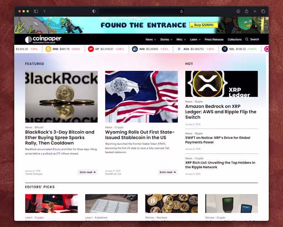Open SWIFT on Notice headline

click(x=218, y=140)
